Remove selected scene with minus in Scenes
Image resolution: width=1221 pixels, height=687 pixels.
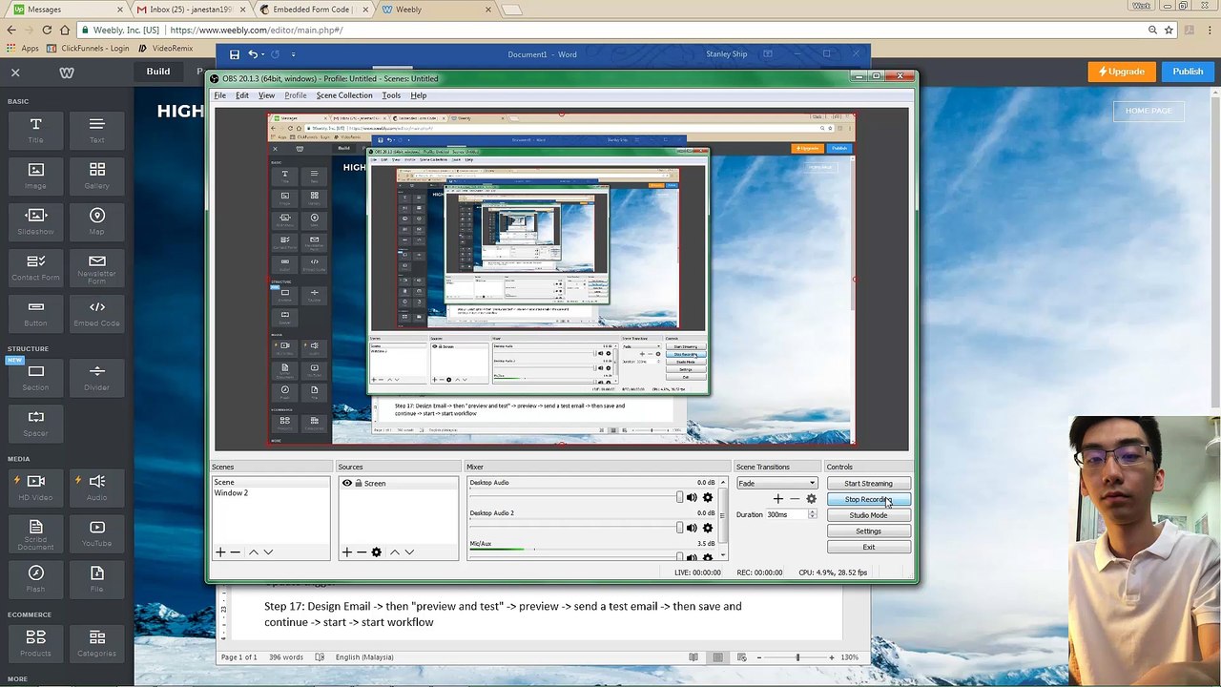coord(235,552)
